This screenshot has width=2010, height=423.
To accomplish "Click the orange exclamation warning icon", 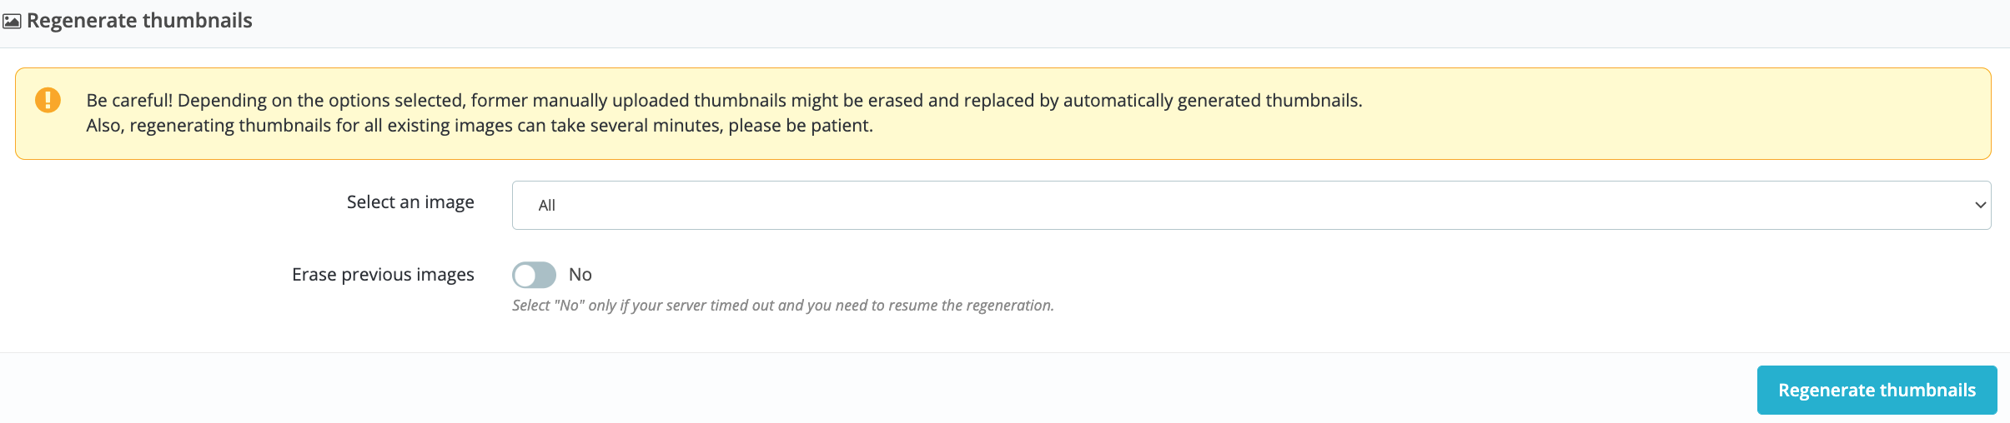I will pos(48,100).
